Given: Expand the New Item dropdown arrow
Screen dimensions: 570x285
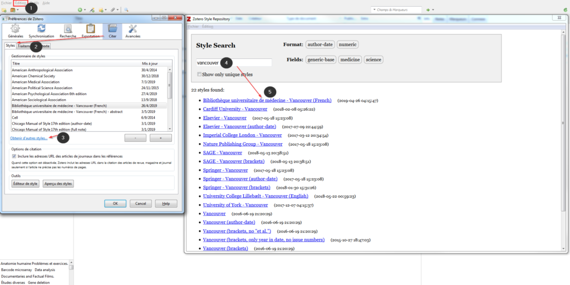Looking at the screenshot, I should pos(85,10).
